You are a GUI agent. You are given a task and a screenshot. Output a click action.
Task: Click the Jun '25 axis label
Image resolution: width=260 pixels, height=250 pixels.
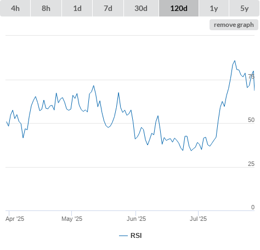click(x=136, y=219)
